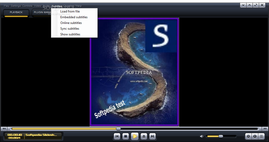Switch to the PLAYBACK tab

pos(16,12)
